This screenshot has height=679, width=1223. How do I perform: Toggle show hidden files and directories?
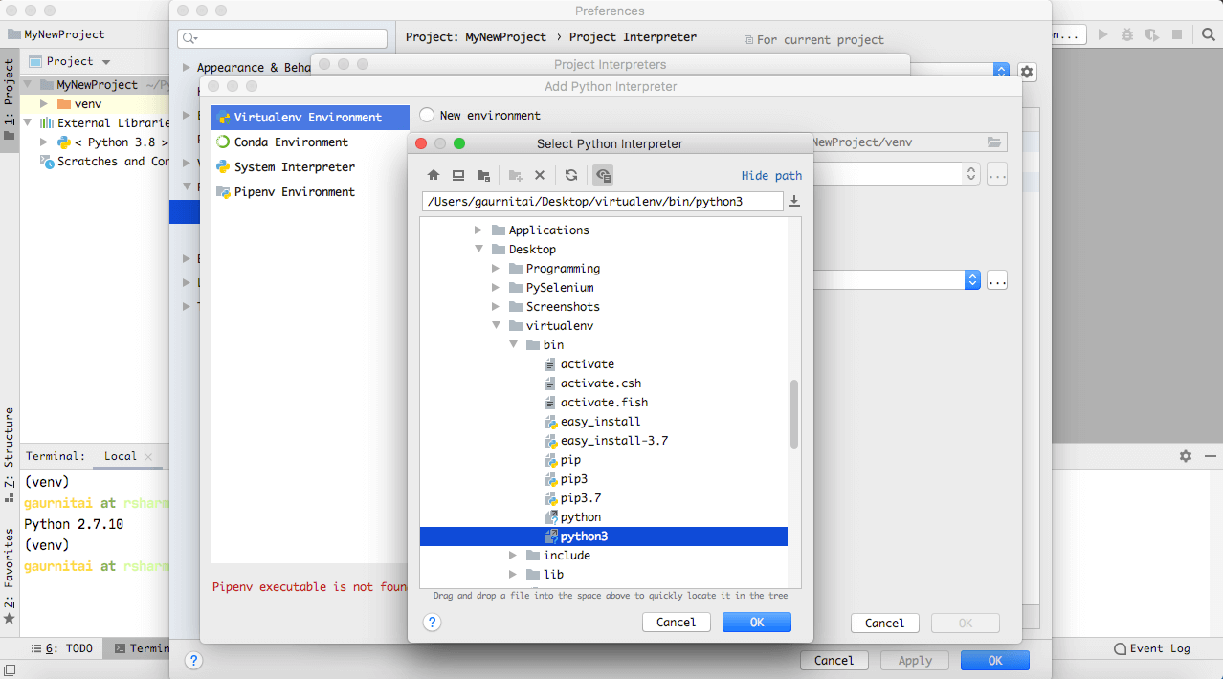tap(603, 175)
